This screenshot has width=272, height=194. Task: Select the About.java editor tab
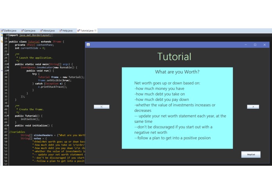[47, 31]
